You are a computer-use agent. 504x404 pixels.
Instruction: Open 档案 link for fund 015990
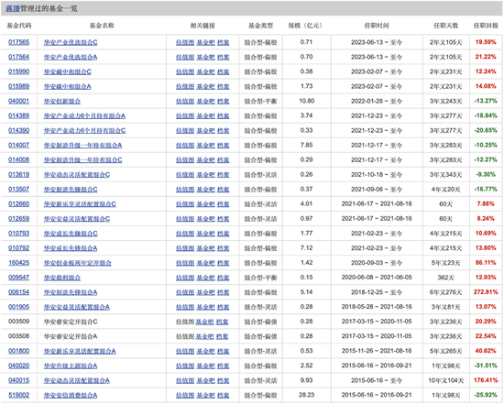[x=223, y=71]
